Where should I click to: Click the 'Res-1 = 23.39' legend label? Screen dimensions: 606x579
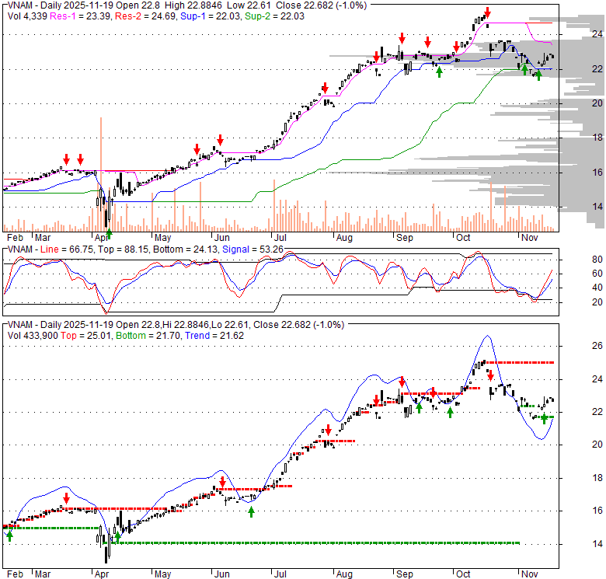[x=81, y=16]
